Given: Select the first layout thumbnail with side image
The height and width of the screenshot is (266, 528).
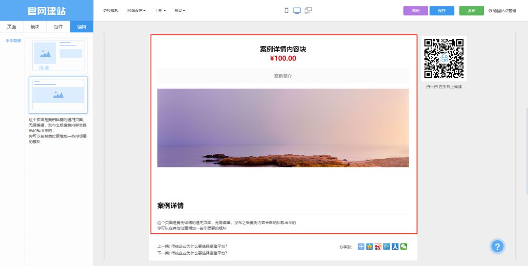Looking at the screenshot, I should [x=58, y=55].
